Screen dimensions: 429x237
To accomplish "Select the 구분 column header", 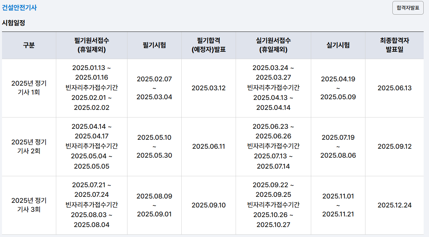I will [29, 45].
